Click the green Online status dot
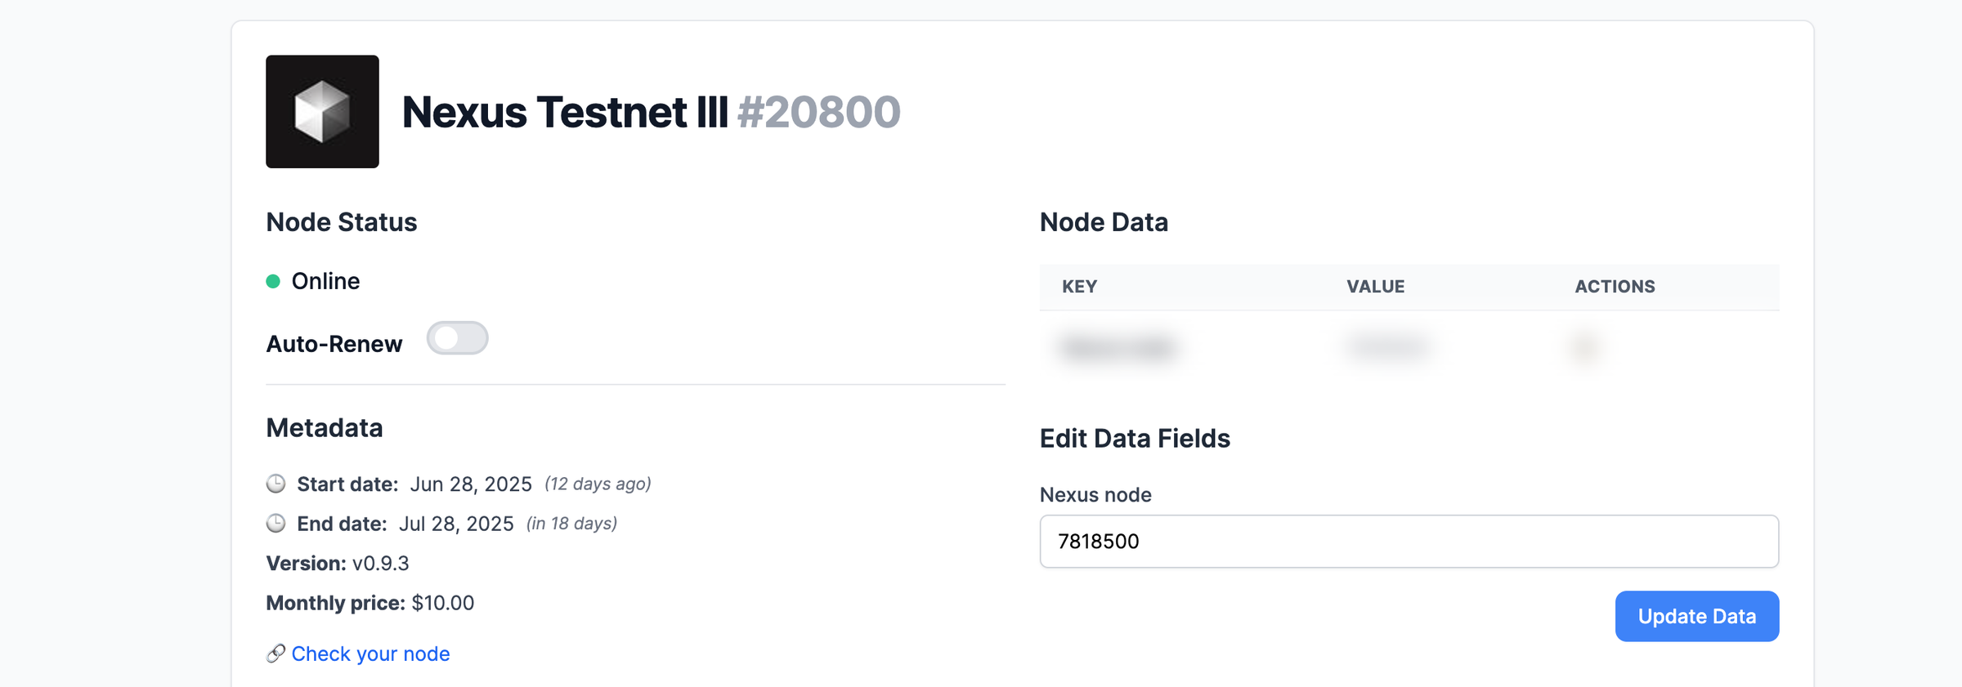 (274, 280)
